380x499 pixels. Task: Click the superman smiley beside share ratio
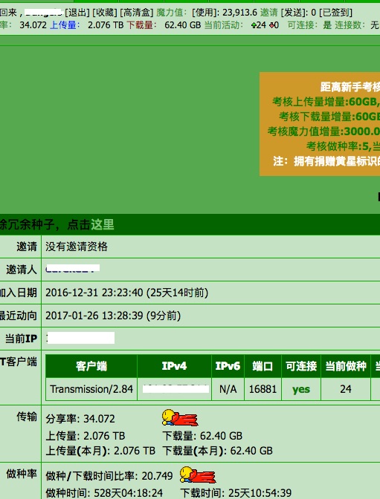(180, 418)
